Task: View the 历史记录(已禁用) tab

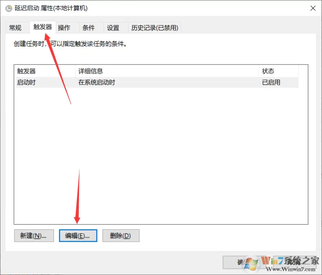Action: (154, 28)
